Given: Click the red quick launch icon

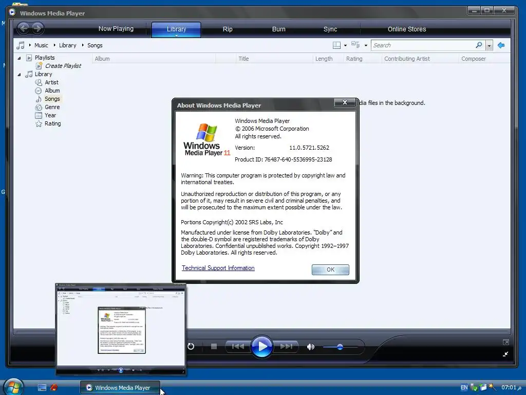Looking at the screenshot, I should coord(53,387).
